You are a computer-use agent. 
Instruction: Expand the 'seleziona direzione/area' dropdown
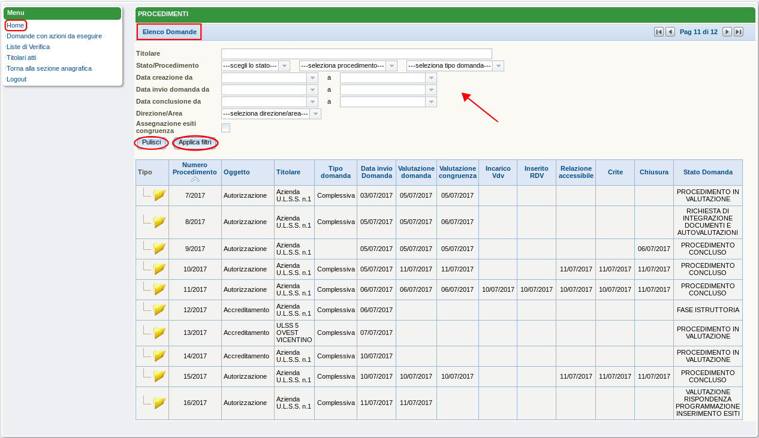[315, 114]
